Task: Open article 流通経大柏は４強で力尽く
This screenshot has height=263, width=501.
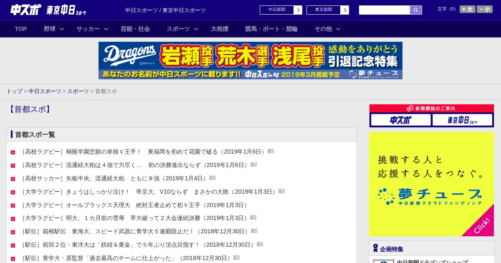Action: tap(135, 165)
